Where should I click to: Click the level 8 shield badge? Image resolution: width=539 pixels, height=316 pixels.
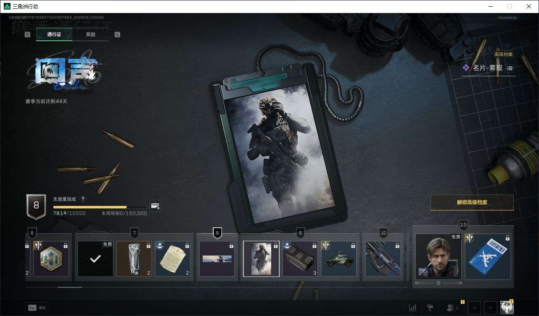pos(36,206)
